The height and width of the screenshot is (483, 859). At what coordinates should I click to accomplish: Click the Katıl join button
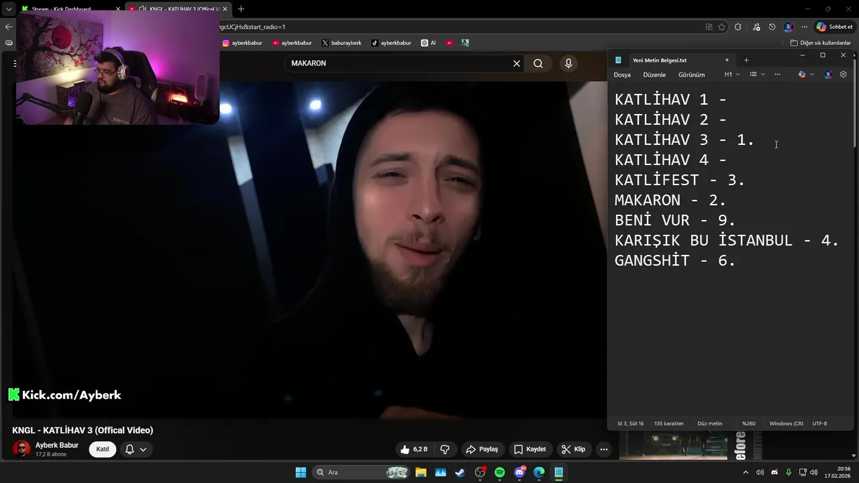click(103, 449)
